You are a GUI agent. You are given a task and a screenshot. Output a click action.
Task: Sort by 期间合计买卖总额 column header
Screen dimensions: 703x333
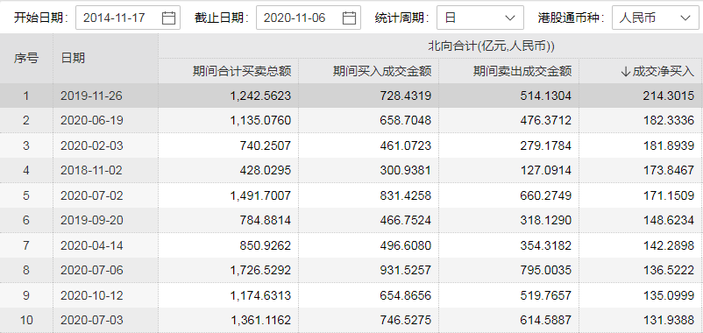tap(242, 71)
